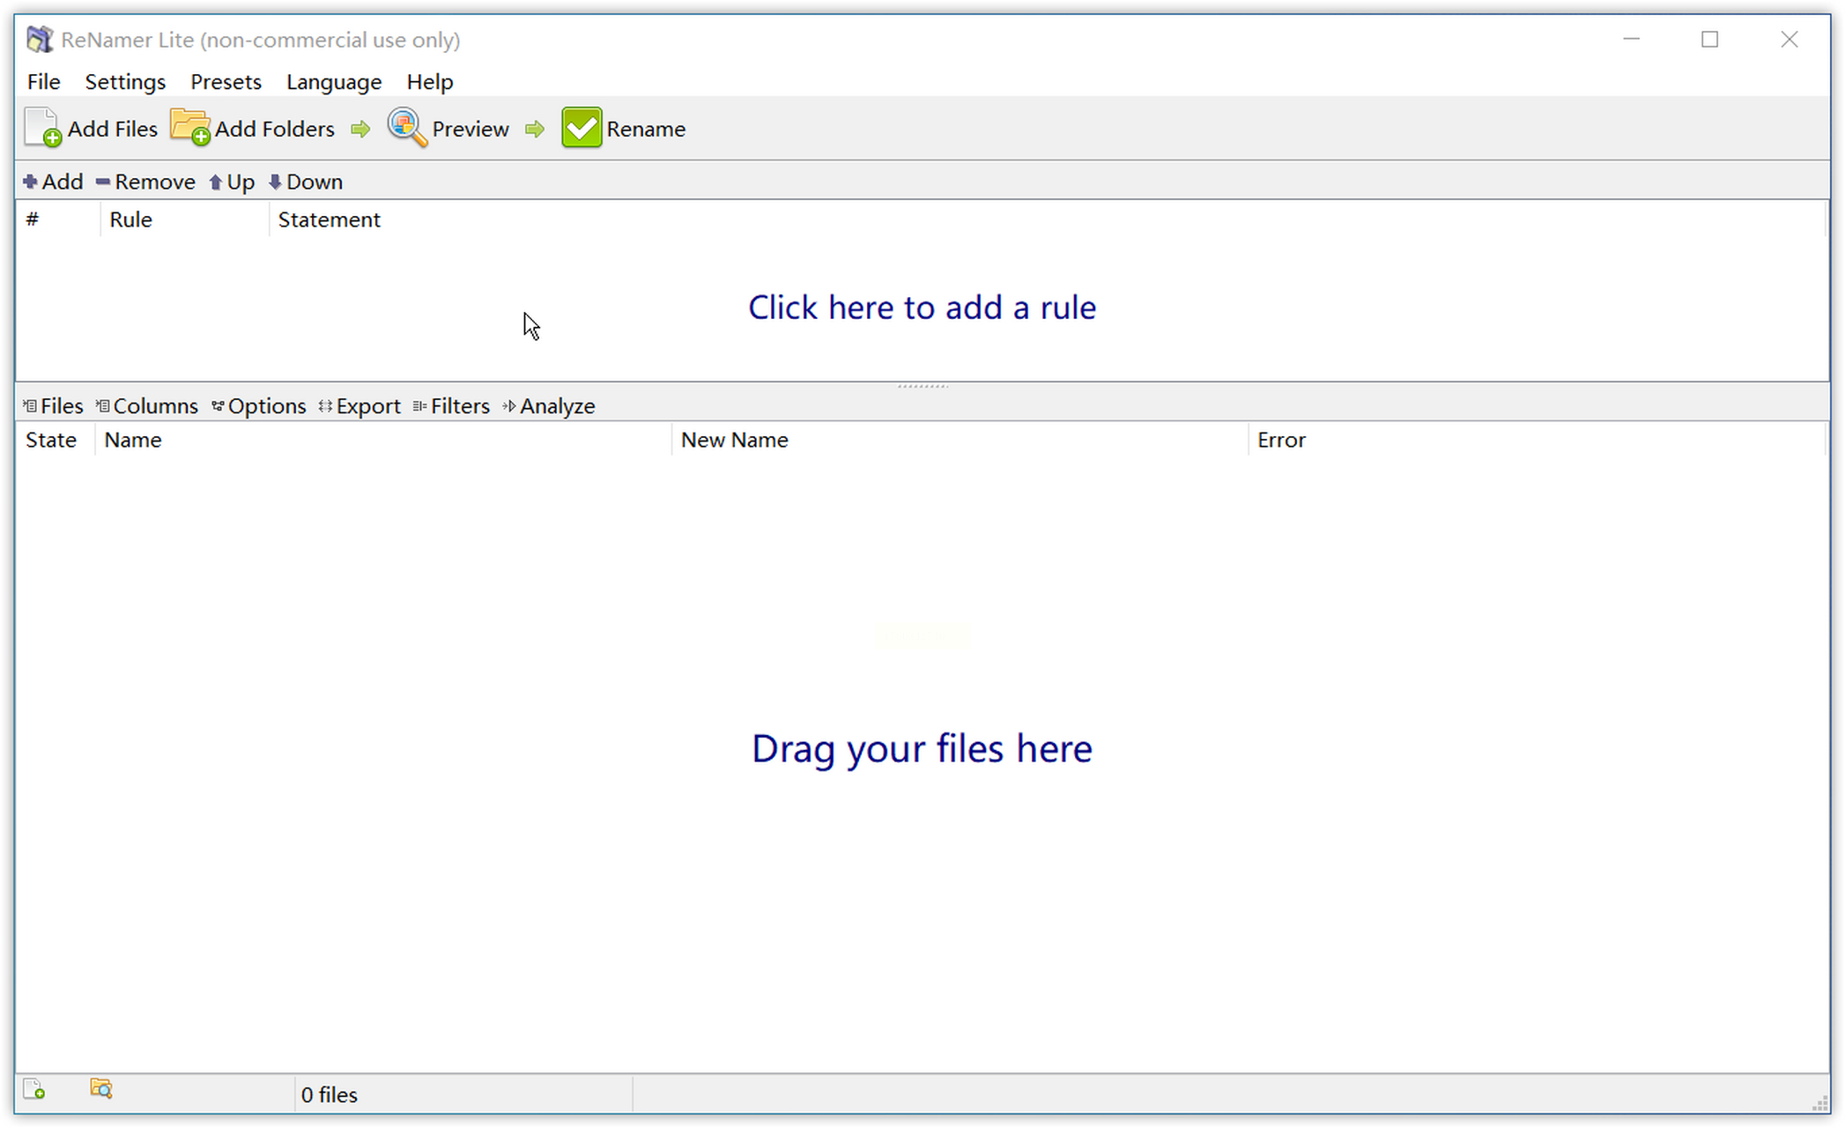Open the Export dropdown menu
This screenshot has width=1845, height=1128.
[359, 406]
